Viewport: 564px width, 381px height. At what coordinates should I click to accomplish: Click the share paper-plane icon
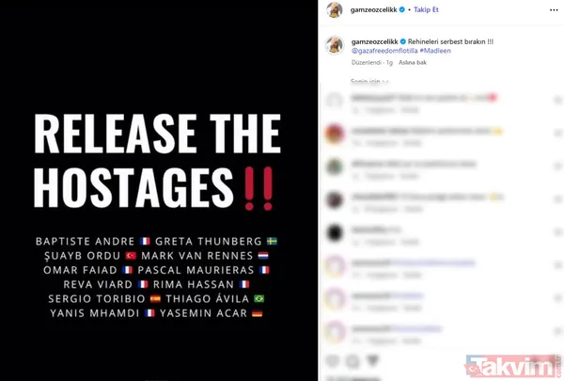[373, 360]
